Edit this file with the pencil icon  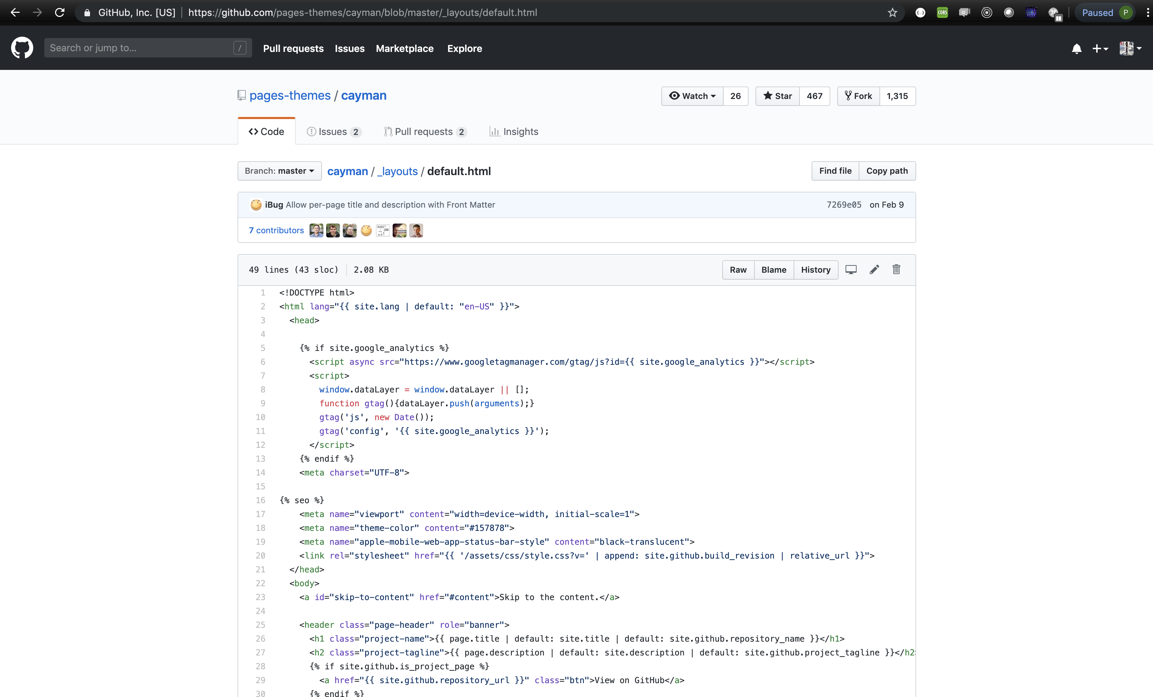[874, 270]
